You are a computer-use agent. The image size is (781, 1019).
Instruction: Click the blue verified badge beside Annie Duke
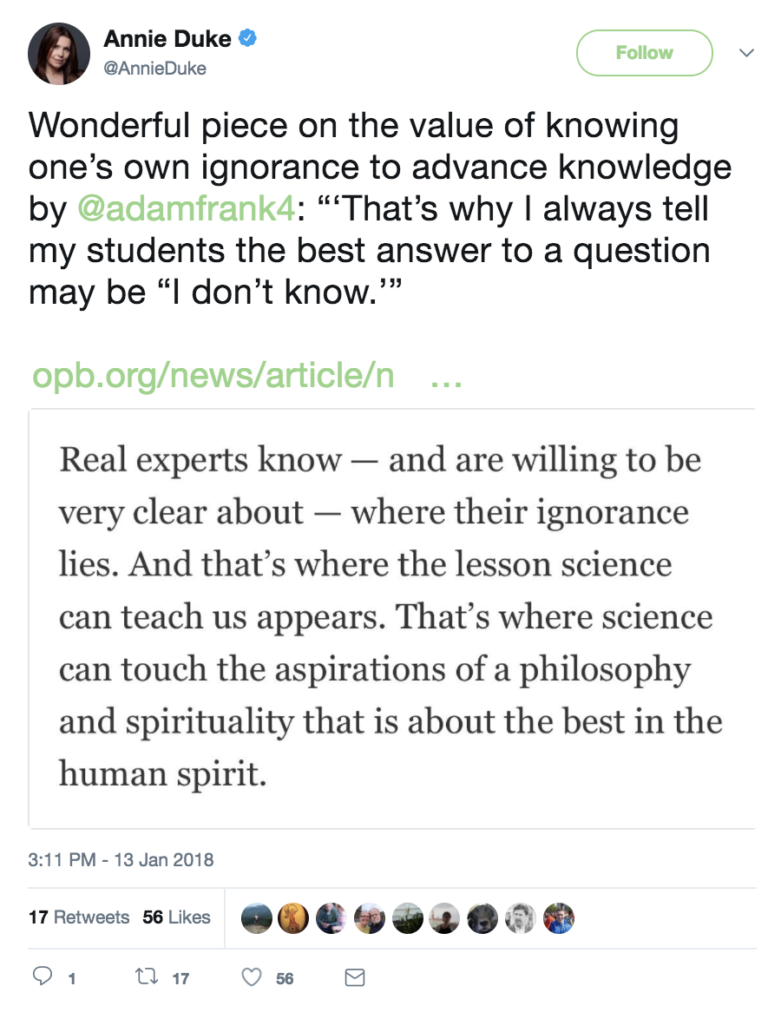[x=246, y=39]
